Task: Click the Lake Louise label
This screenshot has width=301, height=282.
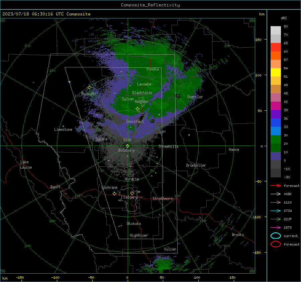Action: 26,165
